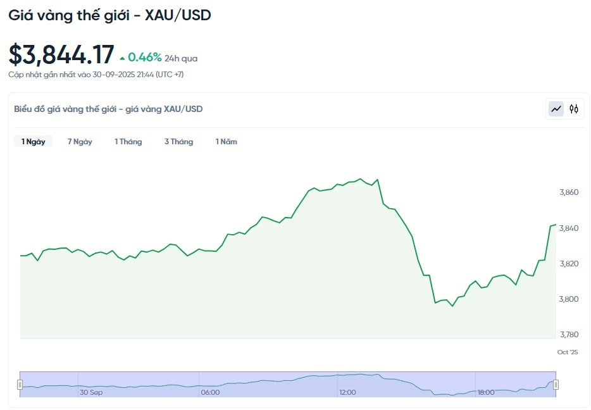Screen dimensions: 591x410
Task: Click the $3,844.17 price value
Action: 61,55
